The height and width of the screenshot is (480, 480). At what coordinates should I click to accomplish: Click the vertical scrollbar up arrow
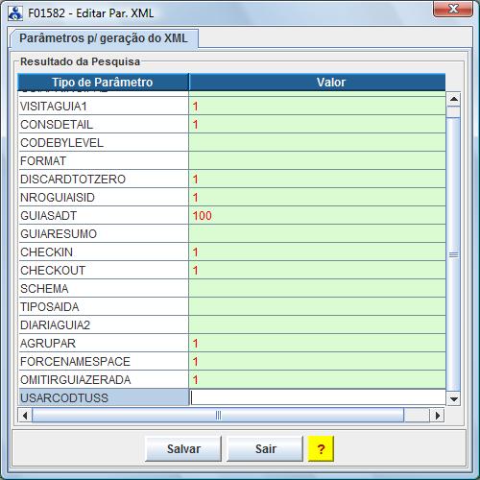tap(453, 99)
